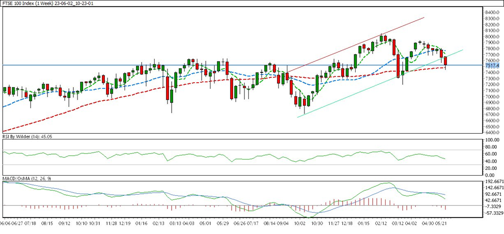Click the 11/28 date label
Viewport: 504px width, 234px height.
[x=112, y=223]
